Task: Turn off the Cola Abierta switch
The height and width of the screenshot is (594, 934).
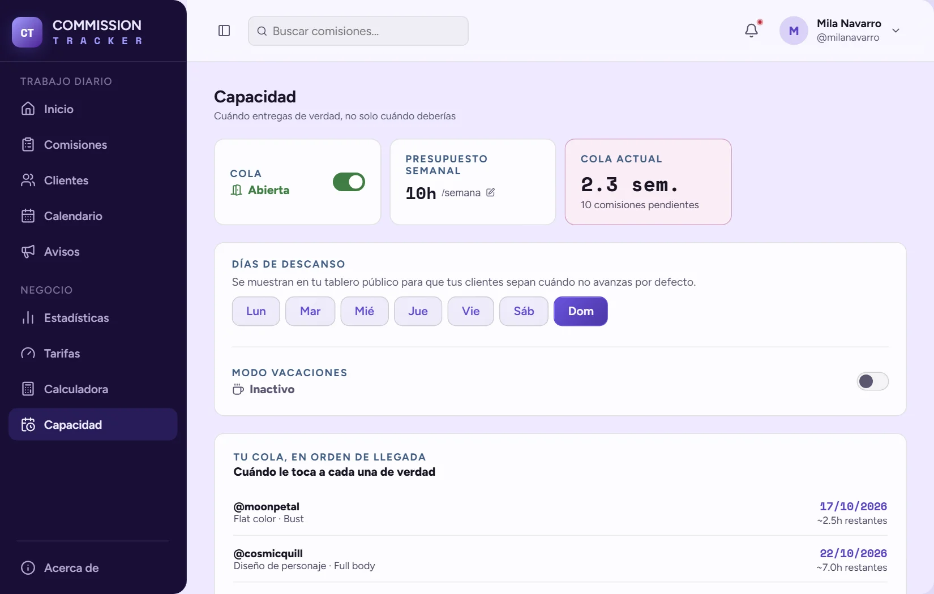Action: click(349, 182)
